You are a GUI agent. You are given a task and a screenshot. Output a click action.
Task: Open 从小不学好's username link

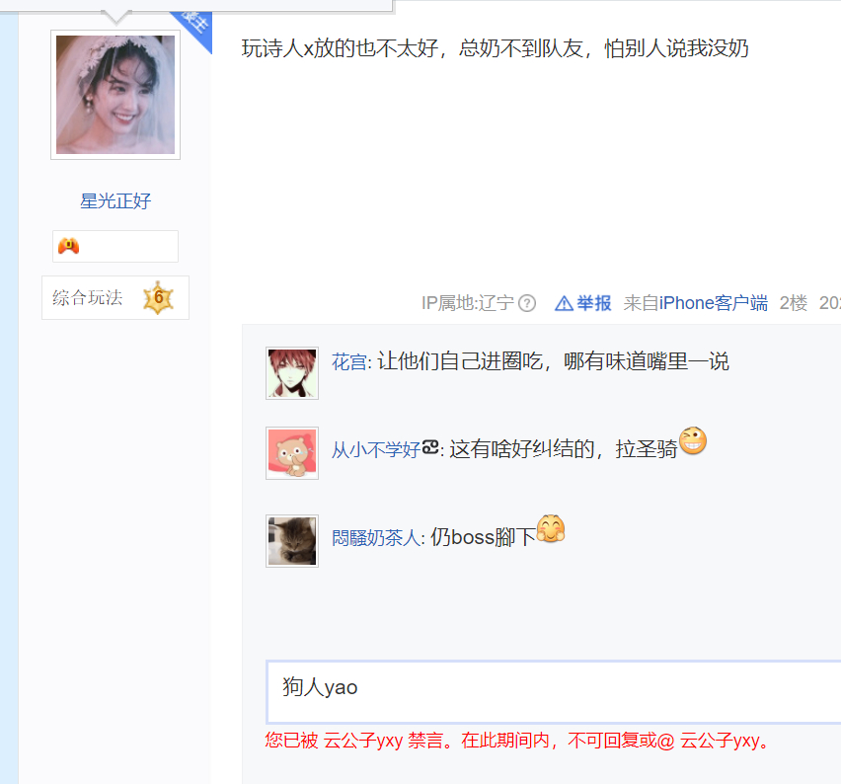385,449
